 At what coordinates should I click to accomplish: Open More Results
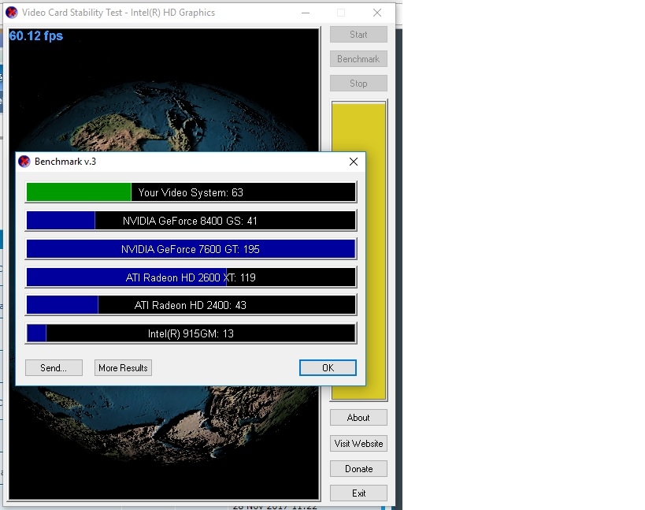[x=123, y=368]
